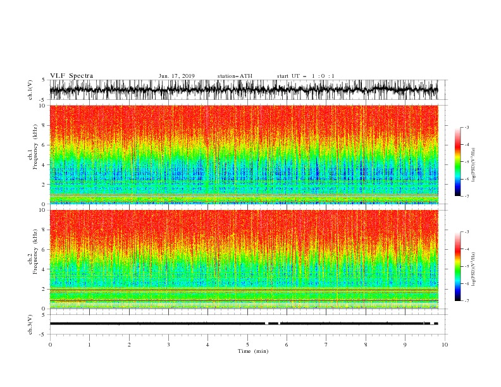Click the ch.1 frequency axis "8" kHz tick
501x387 pixels.
tap(44, 125)
